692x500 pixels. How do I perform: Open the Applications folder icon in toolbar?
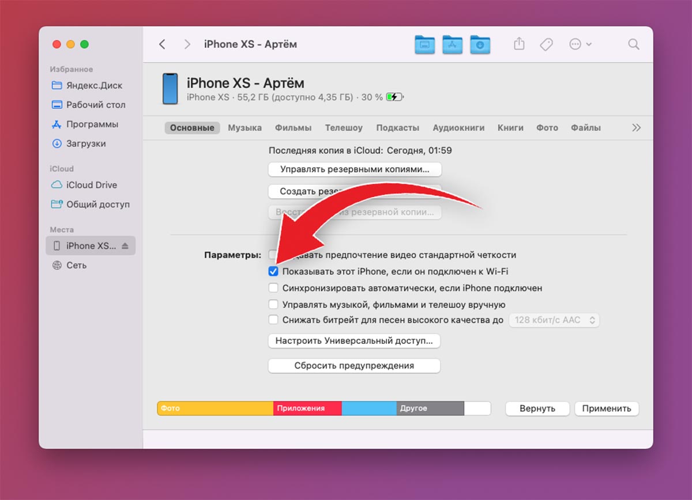(x=452, y=44)
